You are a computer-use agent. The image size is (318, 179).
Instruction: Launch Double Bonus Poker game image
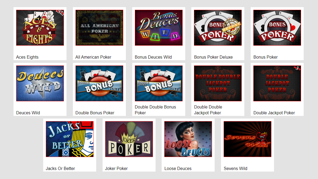point(99,83)
